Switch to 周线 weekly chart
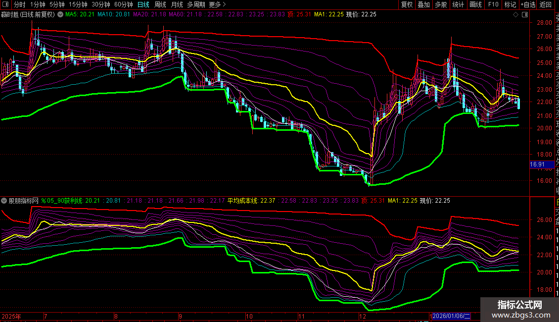Viewport: 559px width, 322px height. coord(160,4)
